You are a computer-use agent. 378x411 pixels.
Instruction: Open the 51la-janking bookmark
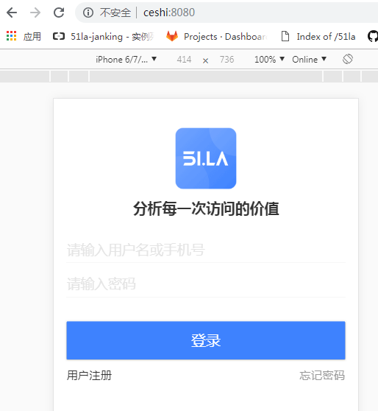(x=104, y=36)
